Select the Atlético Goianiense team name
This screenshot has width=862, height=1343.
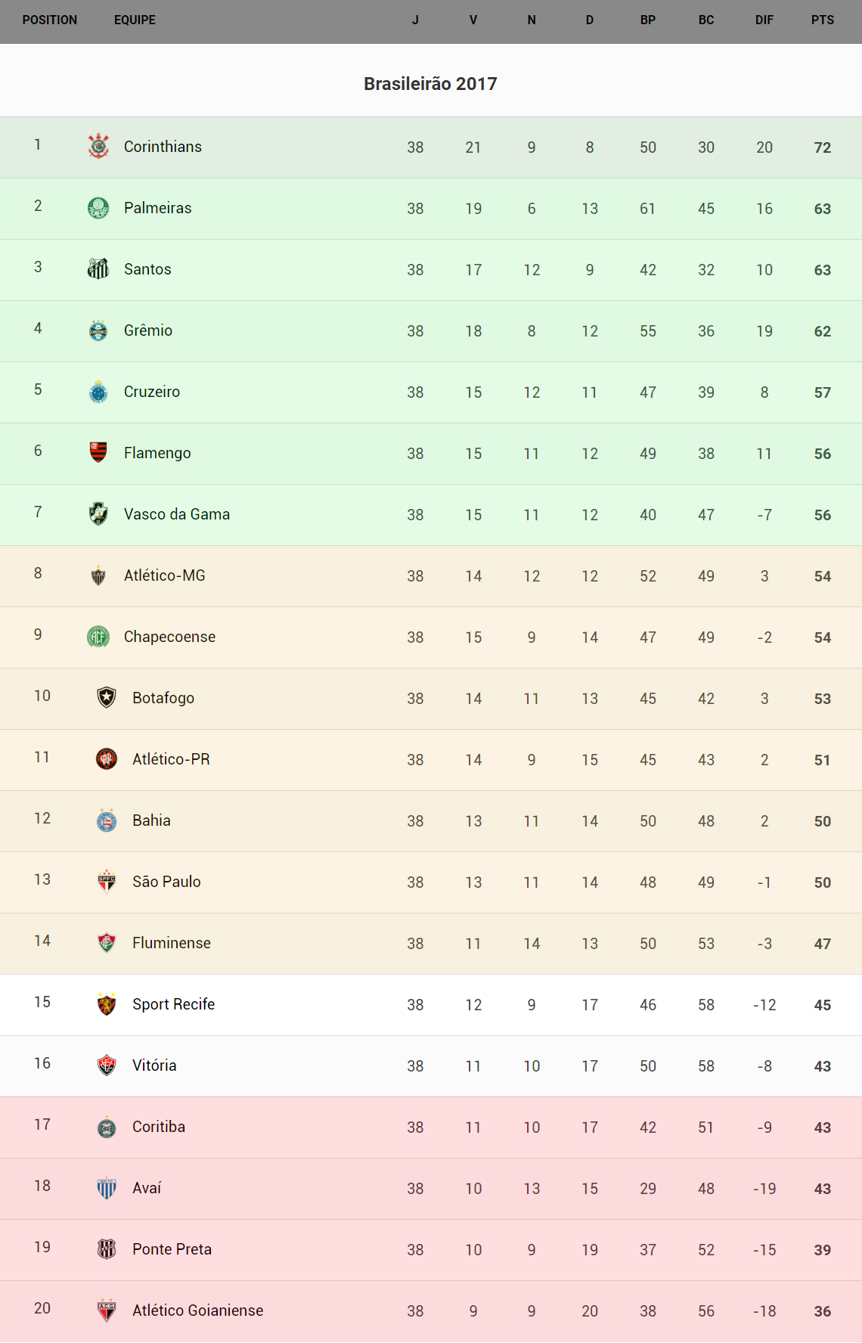198,1310
